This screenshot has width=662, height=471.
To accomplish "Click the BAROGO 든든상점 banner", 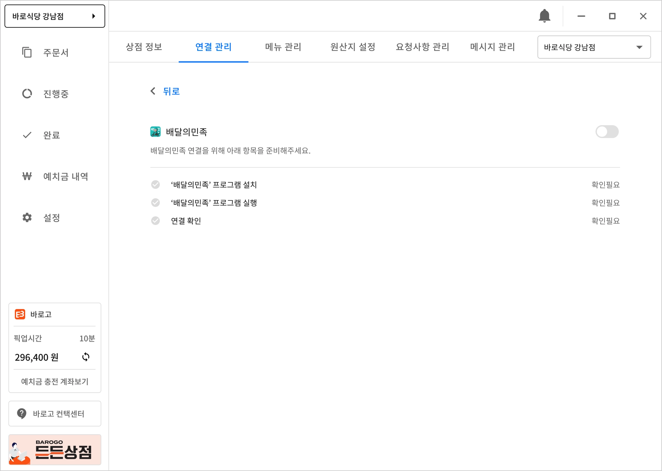I will point(55,450).
